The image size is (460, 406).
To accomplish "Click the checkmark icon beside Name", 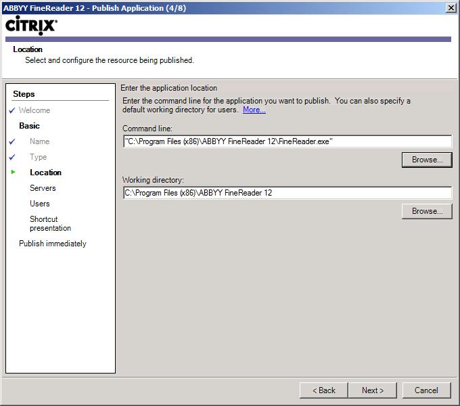I will 12,141.
